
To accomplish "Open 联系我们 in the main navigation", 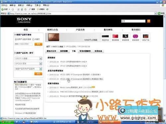I will 136,30.
